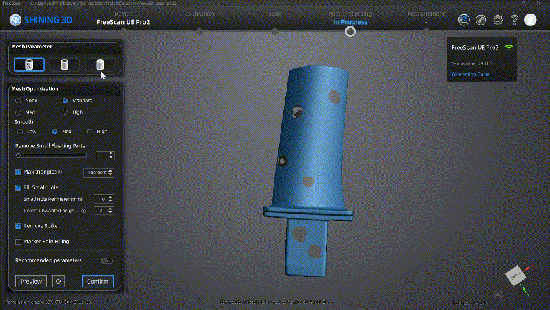
Task: Open the link/share icon in top bar
Action: [x=481, y=20]
